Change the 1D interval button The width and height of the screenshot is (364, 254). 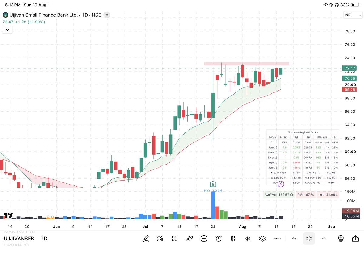(x=45, y=239)
